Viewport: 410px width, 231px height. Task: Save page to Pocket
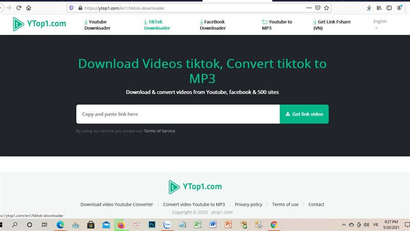click(318, 8)
